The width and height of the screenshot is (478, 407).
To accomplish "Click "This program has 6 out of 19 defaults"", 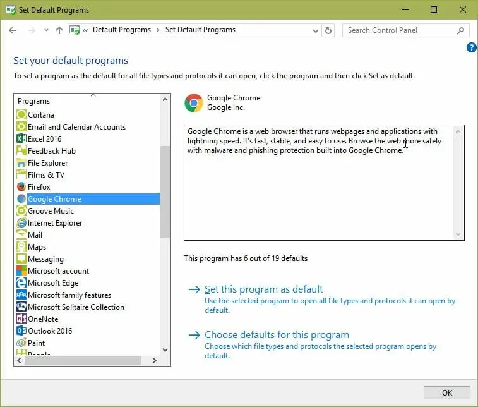I will [x=246, y=258].
